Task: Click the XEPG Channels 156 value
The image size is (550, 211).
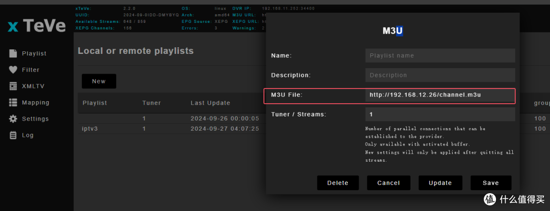Action: pyautogui.click(x=127, y=28)
